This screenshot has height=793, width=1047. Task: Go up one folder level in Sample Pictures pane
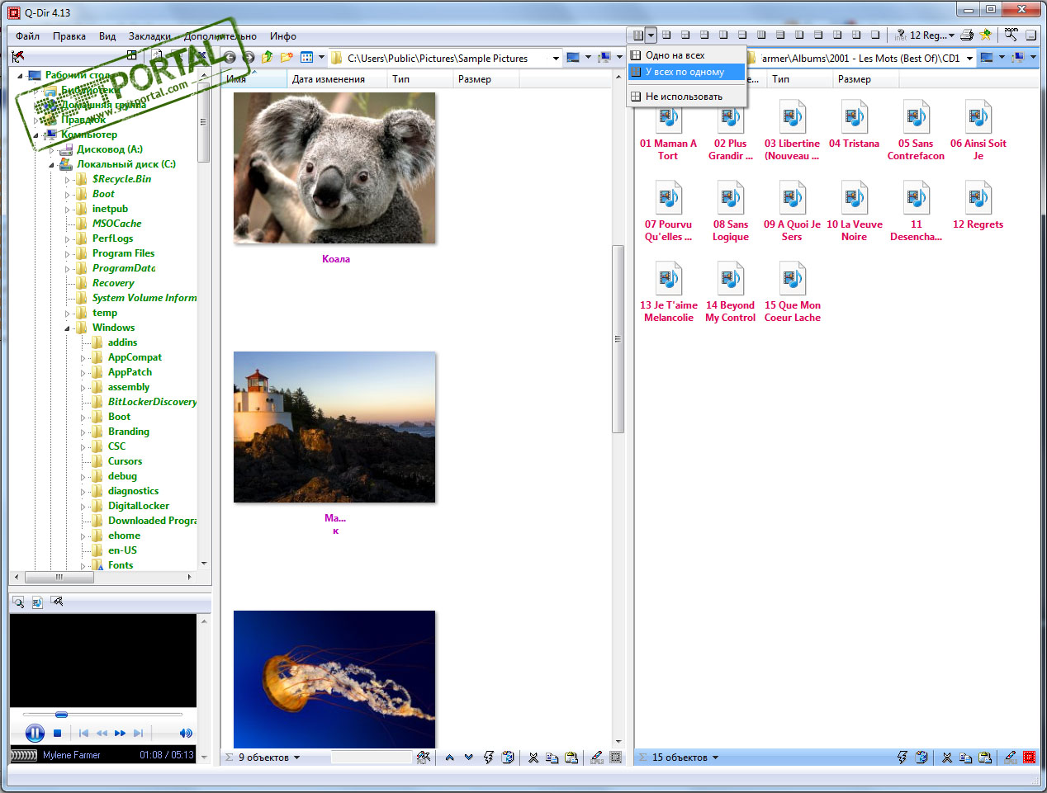pyautogui.click(x=267, y=58)
